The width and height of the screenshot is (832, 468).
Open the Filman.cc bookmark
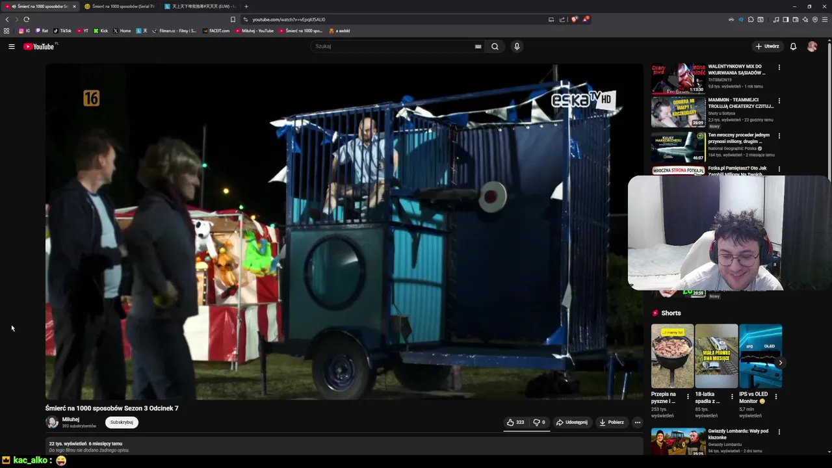174,31
